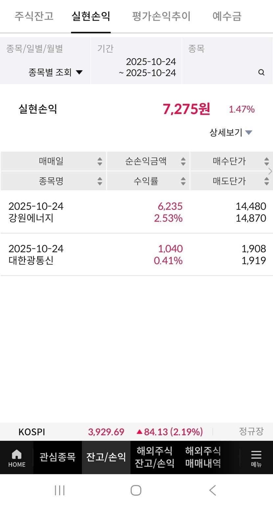Sort by 수익률 column arrows
This screenshot has height=506, width=273.
pos(183,181)
